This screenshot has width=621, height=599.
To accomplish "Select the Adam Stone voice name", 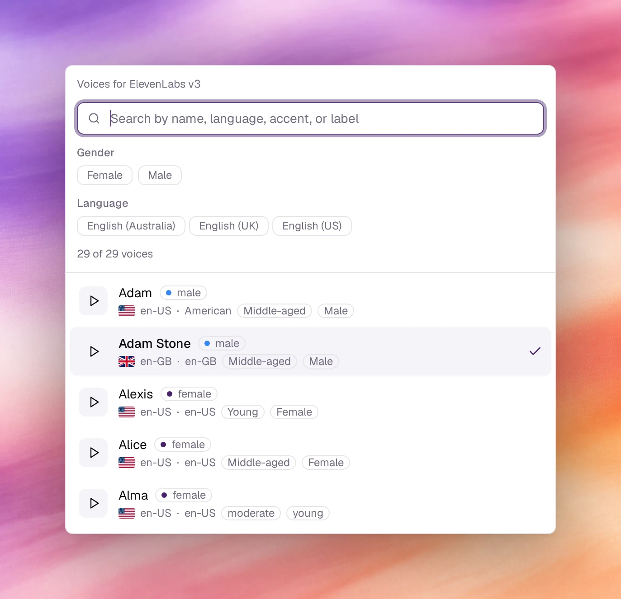I will tap(155, 343).
